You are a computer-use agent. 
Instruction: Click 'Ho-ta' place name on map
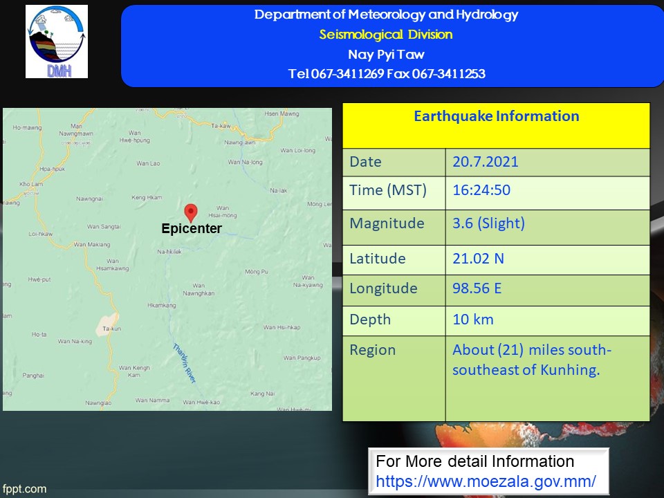(x=39, y=335)
